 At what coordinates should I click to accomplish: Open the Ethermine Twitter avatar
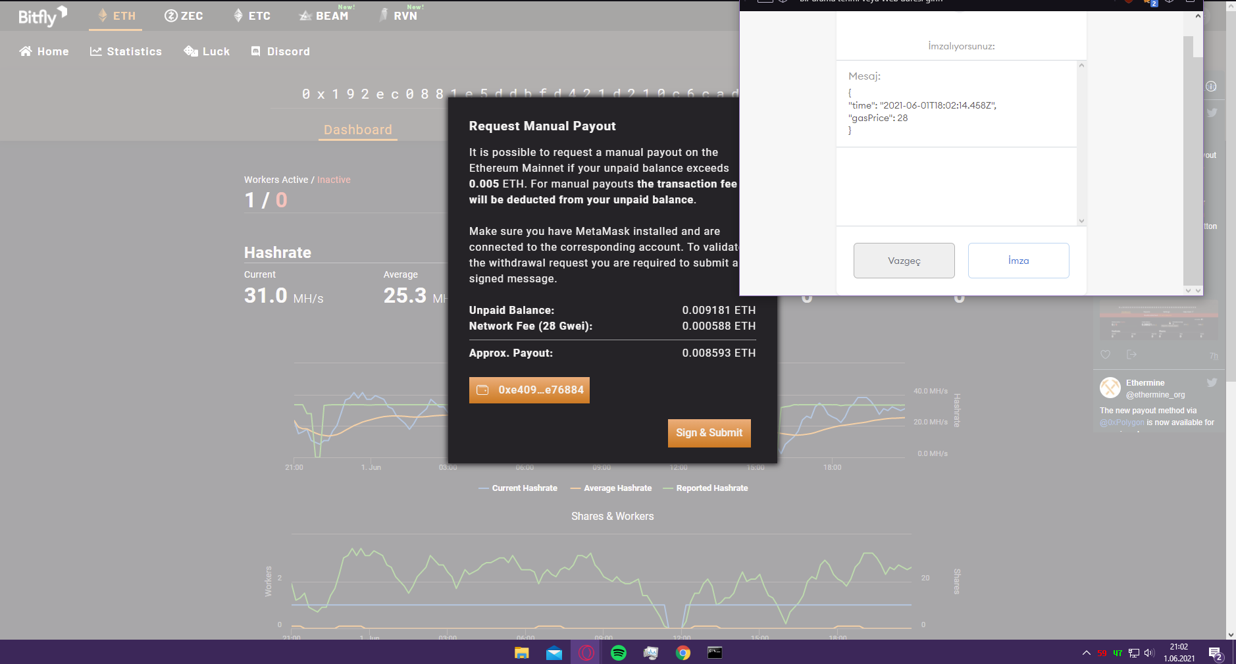[x=1110, y=388]
